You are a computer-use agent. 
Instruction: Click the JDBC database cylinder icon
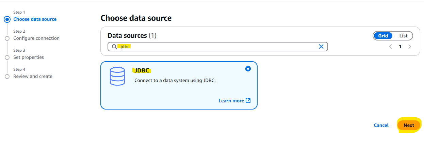[117, 76]
